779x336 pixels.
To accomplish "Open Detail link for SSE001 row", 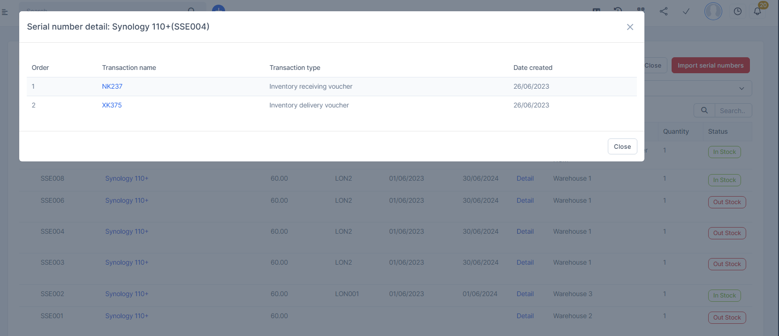I will [525, 316].
